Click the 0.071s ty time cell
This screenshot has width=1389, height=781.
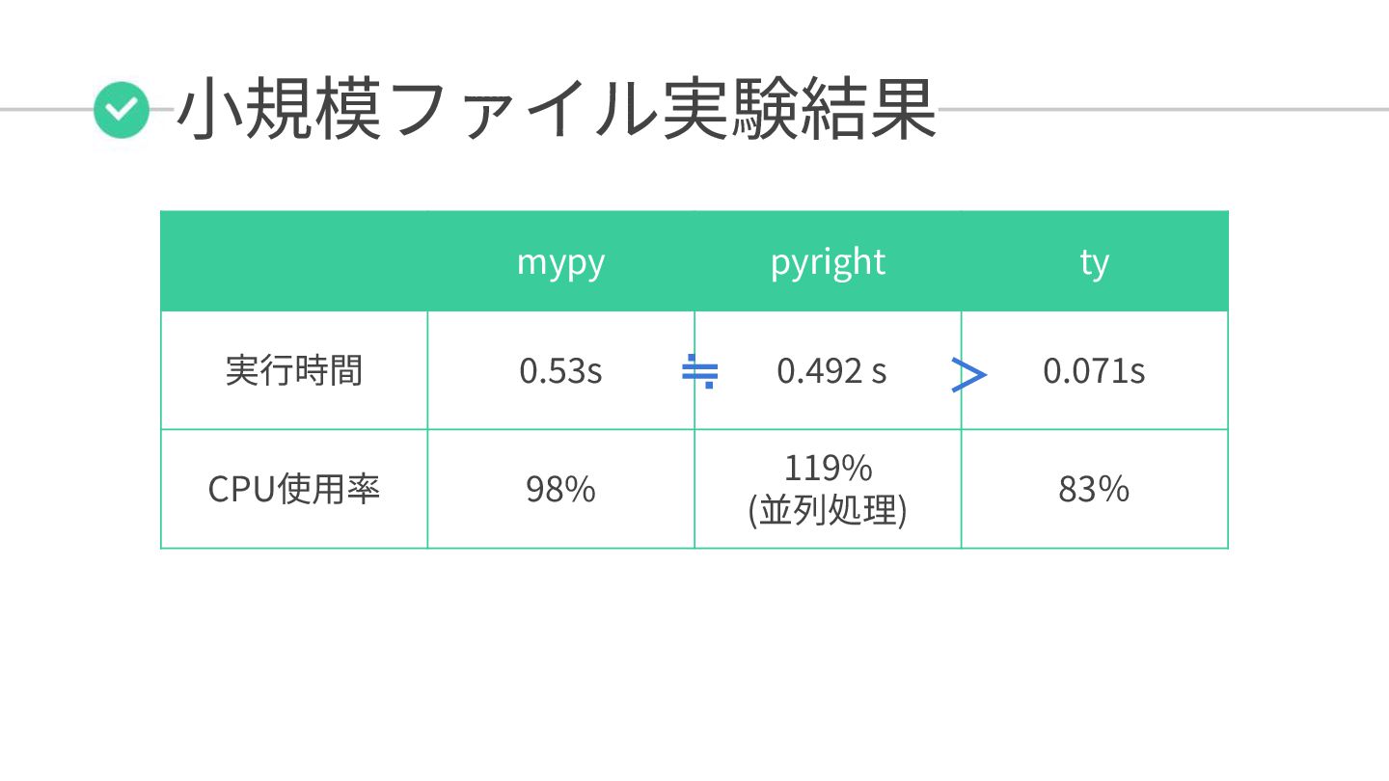[1095, 370]
